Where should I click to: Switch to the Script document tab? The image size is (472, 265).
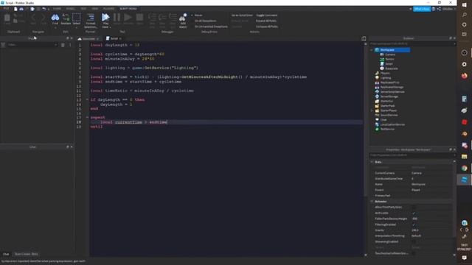pyautogui.click(x=113, y=38)
